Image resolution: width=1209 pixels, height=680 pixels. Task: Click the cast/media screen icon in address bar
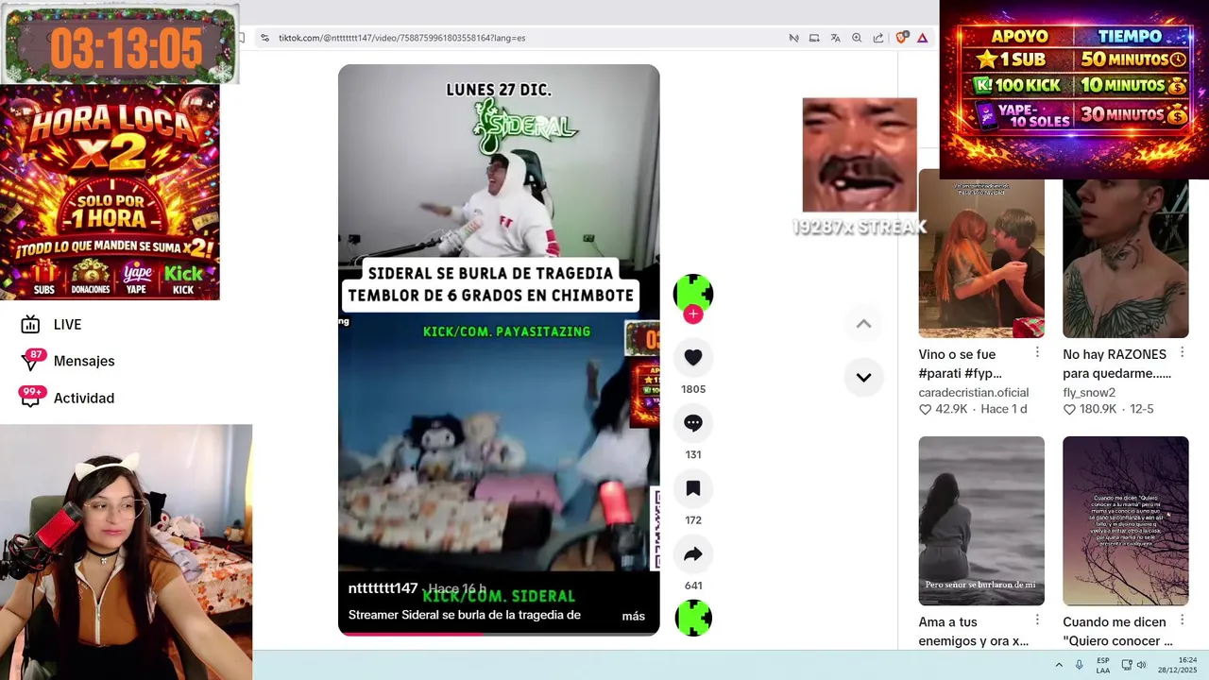coord(814,38)
